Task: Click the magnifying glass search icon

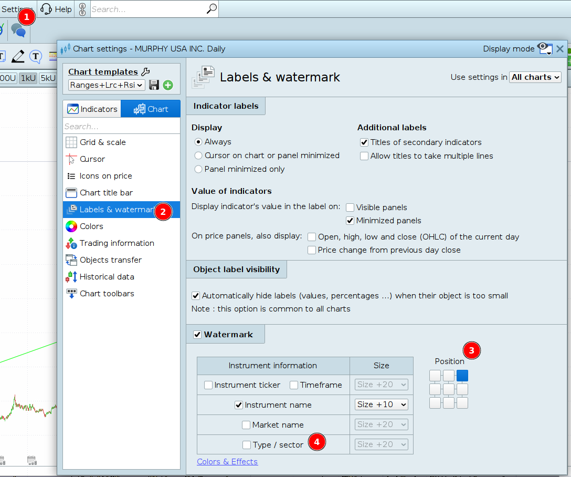Action: pos(212,9)
